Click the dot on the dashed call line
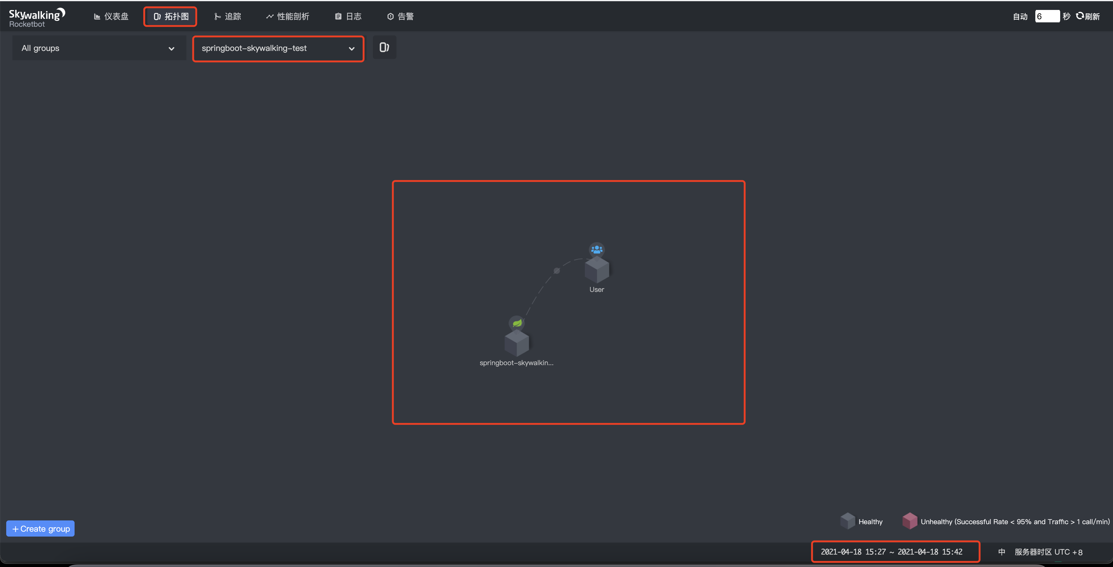This screenshot has height=567, width=1113. pos(556,271)
